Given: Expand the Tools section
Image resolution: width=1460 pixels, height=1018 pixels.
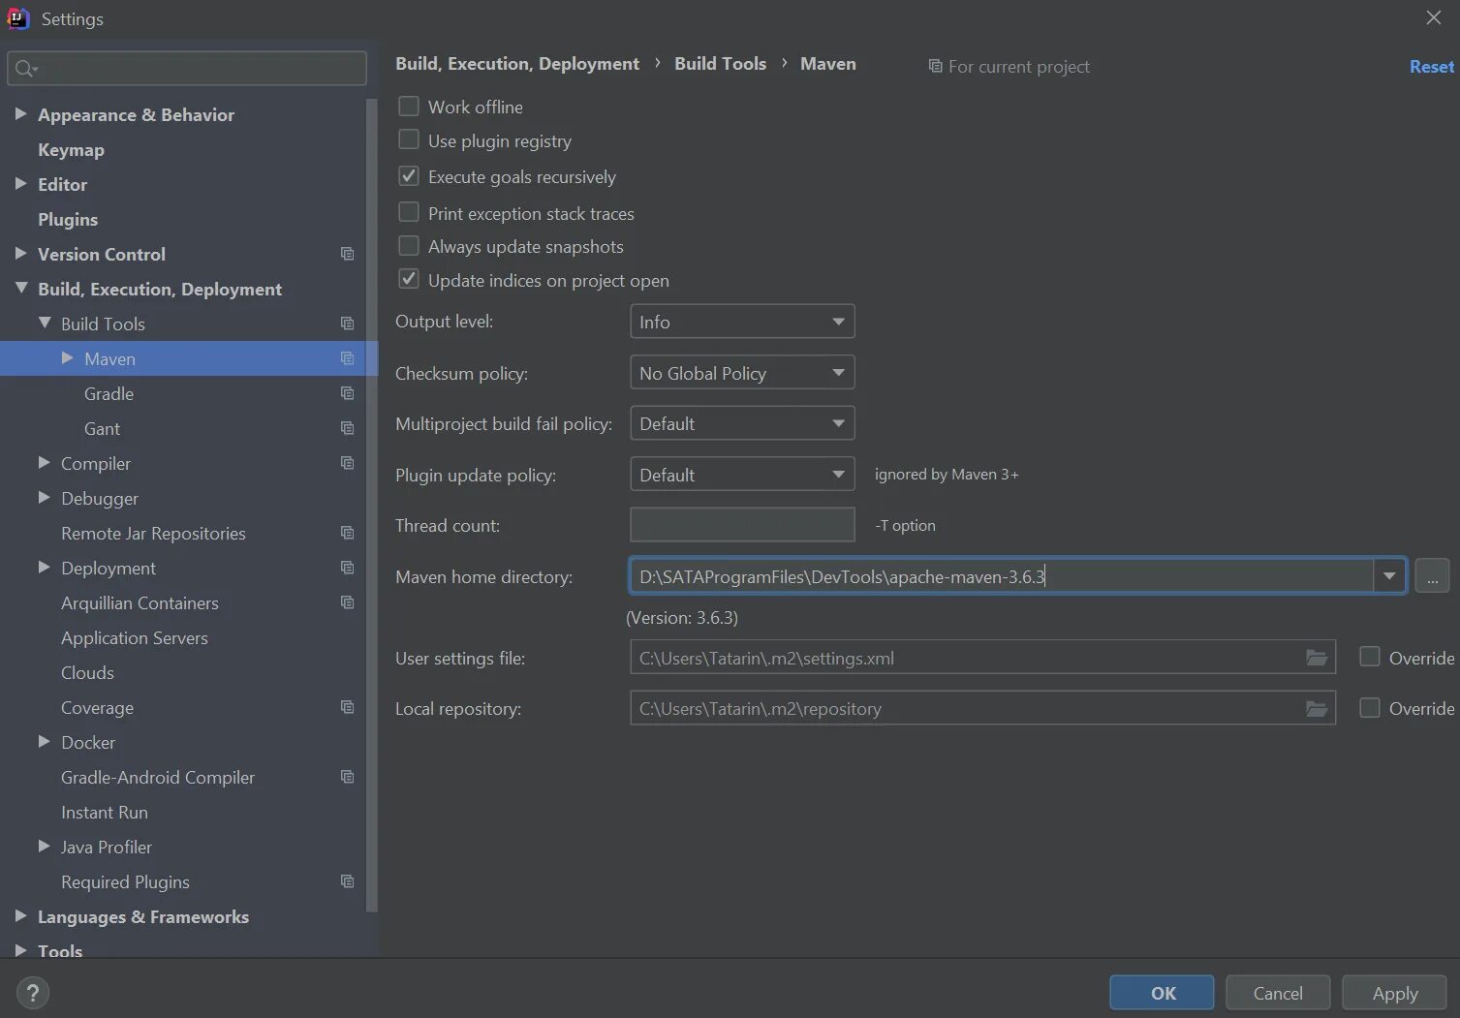Looking at the screenshot, I should [x=20, y=951].
